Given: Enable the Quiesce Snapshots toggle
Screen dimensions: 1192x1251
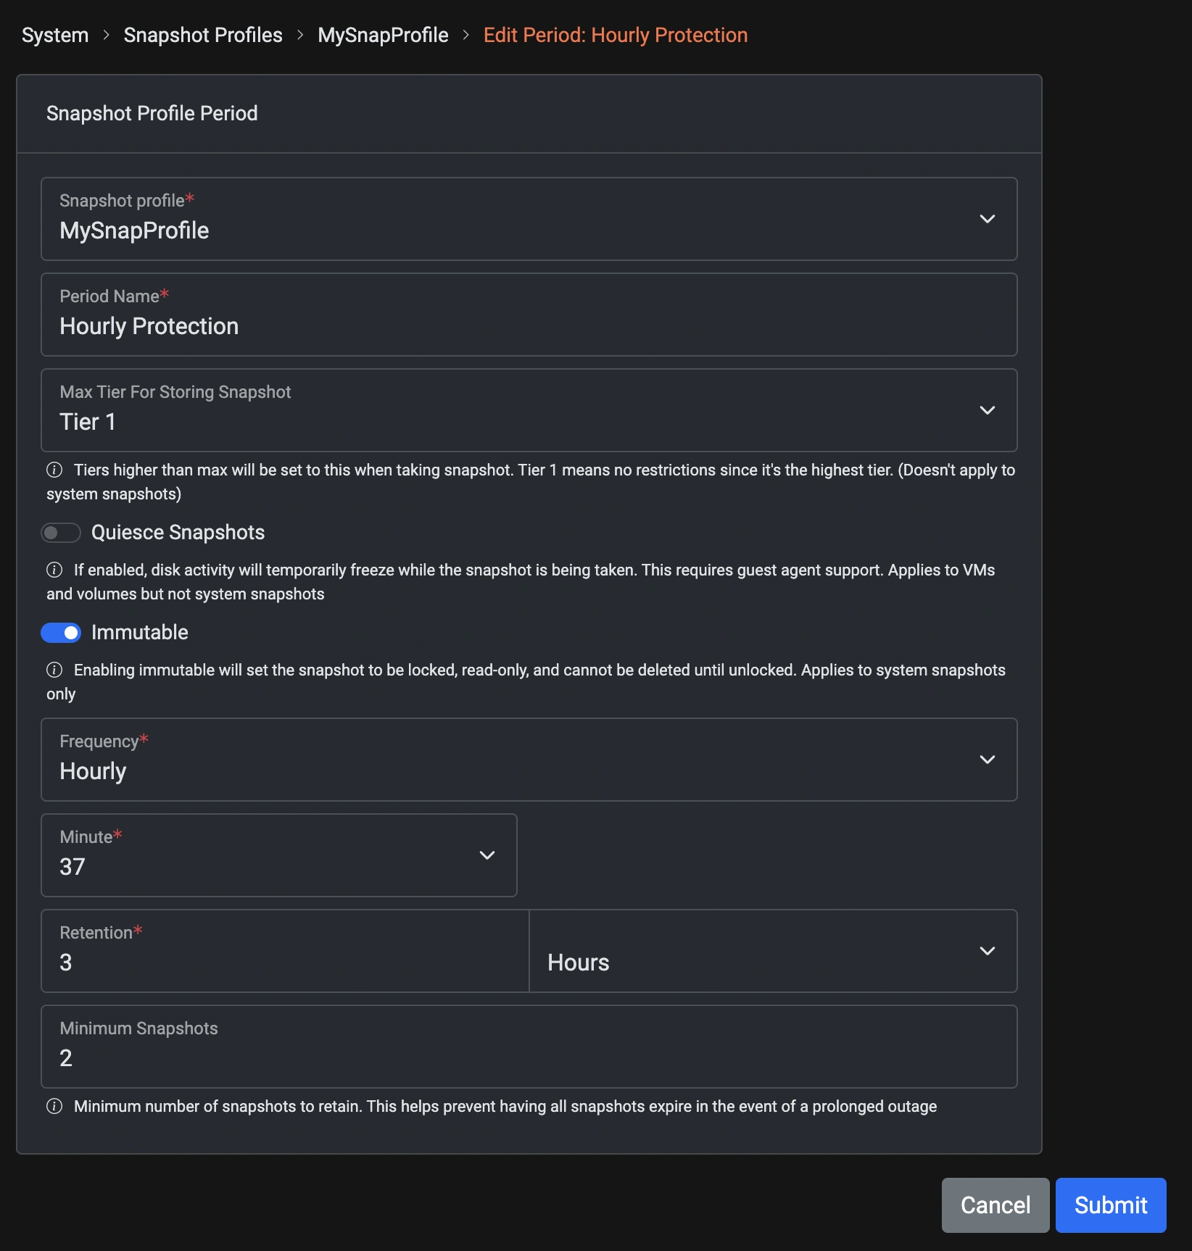Looking at the screenshot, I should point(61,532).
